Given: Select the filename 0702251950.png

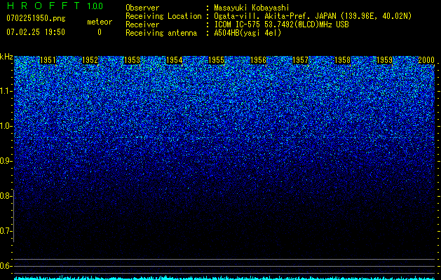Looking at the screenshot, I should (36, 18).
